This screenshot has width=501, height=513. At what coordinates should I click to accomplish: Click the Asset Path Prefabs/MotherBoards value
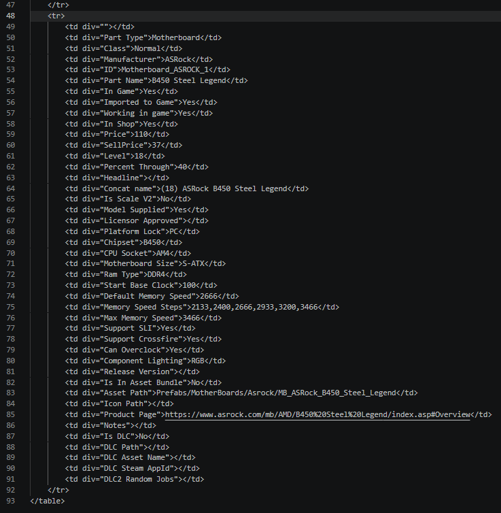pyautogui.click(x=276, y=393)
